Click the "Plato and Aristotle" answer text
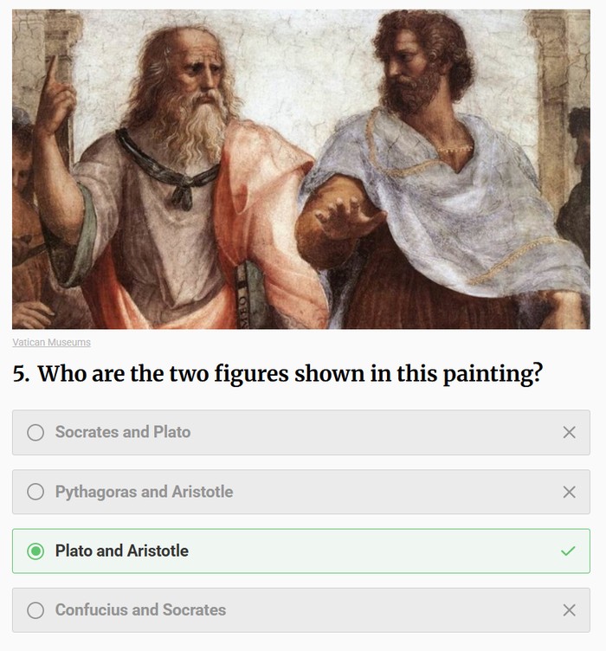 coord(121,551)
